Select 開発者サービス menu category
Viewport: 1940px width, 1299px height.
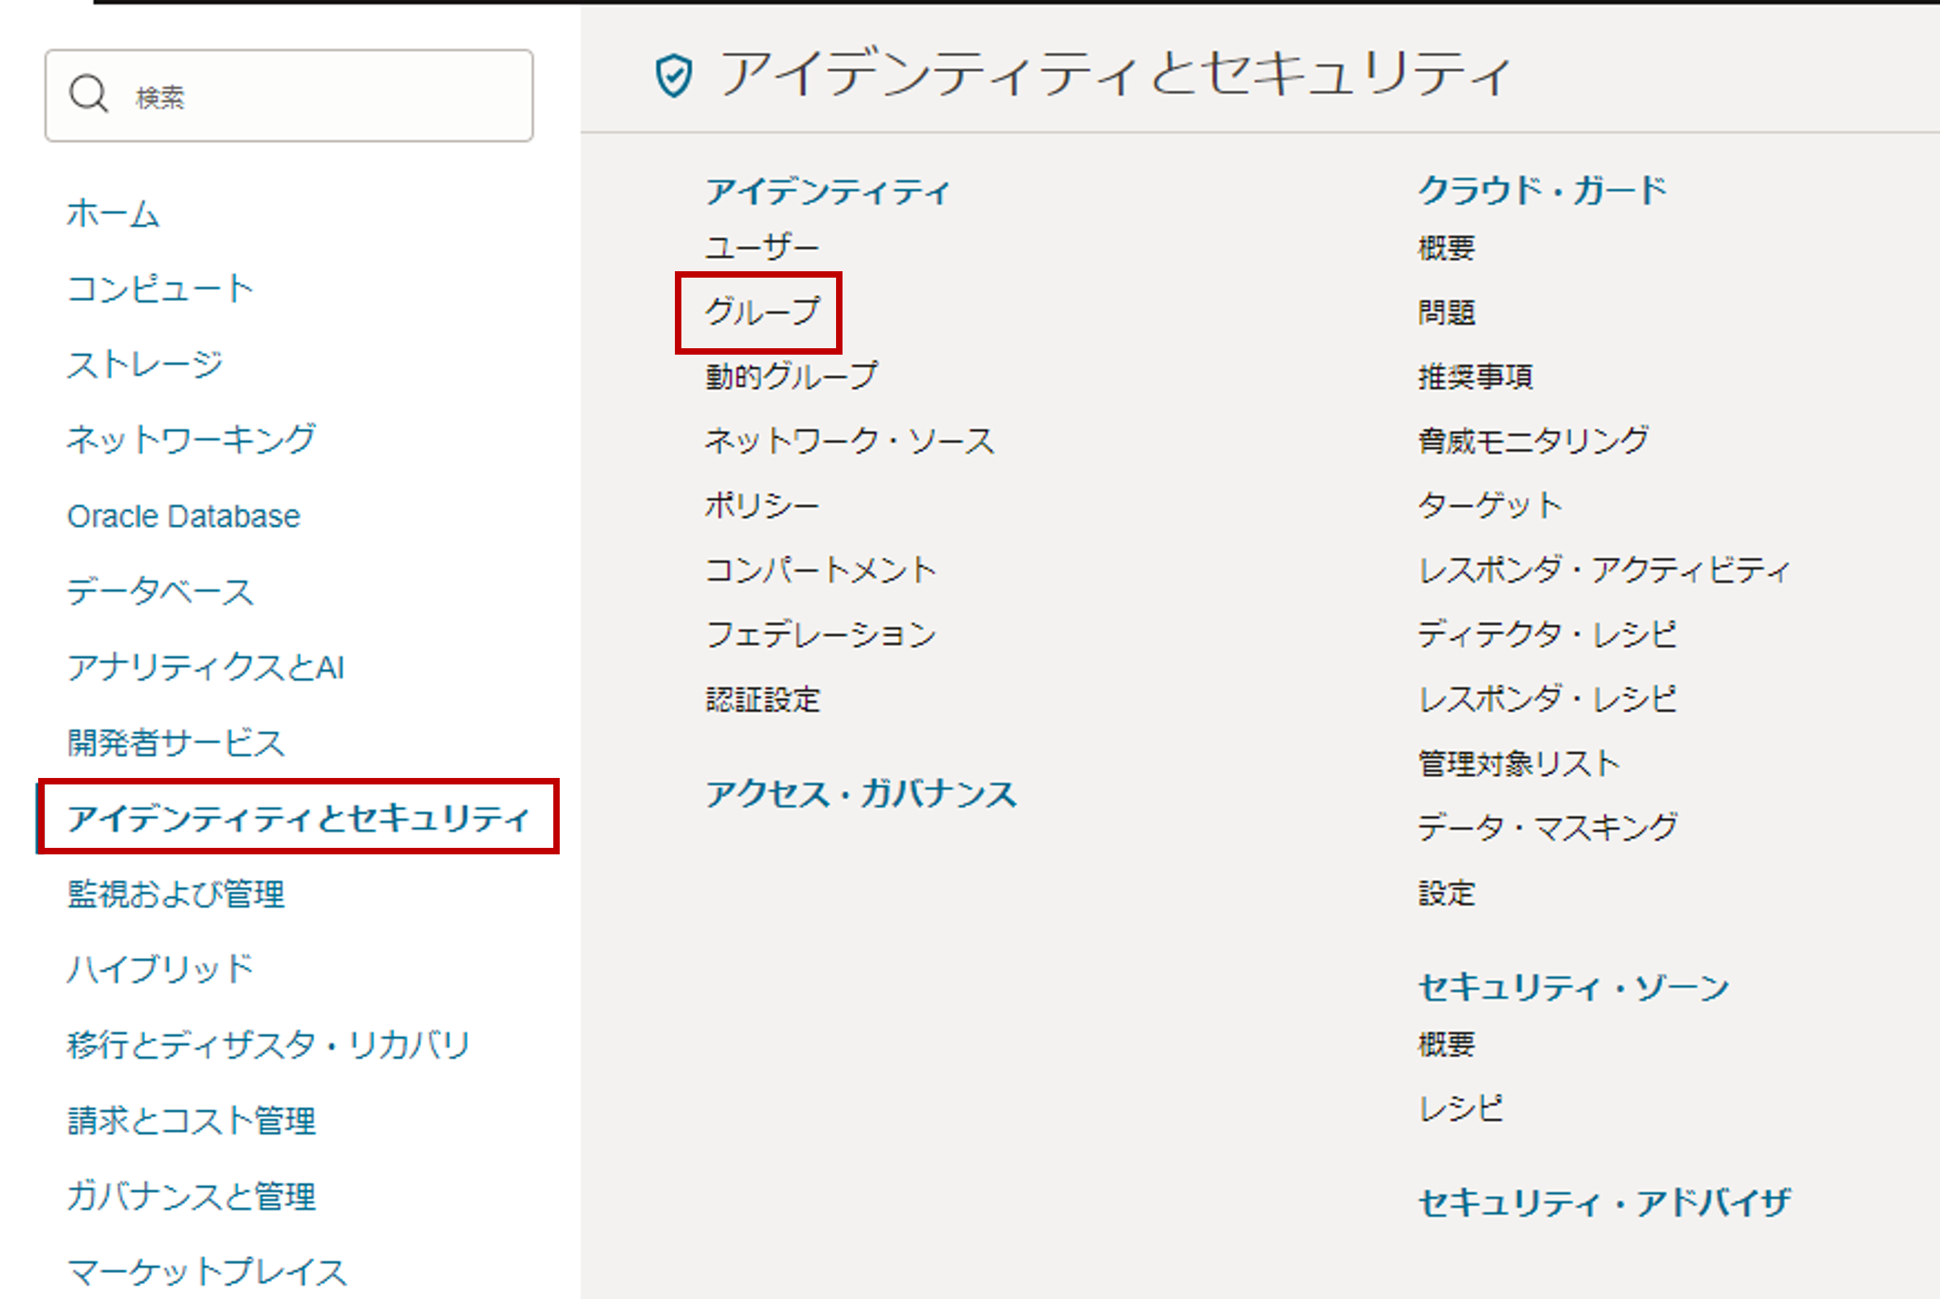177,742
